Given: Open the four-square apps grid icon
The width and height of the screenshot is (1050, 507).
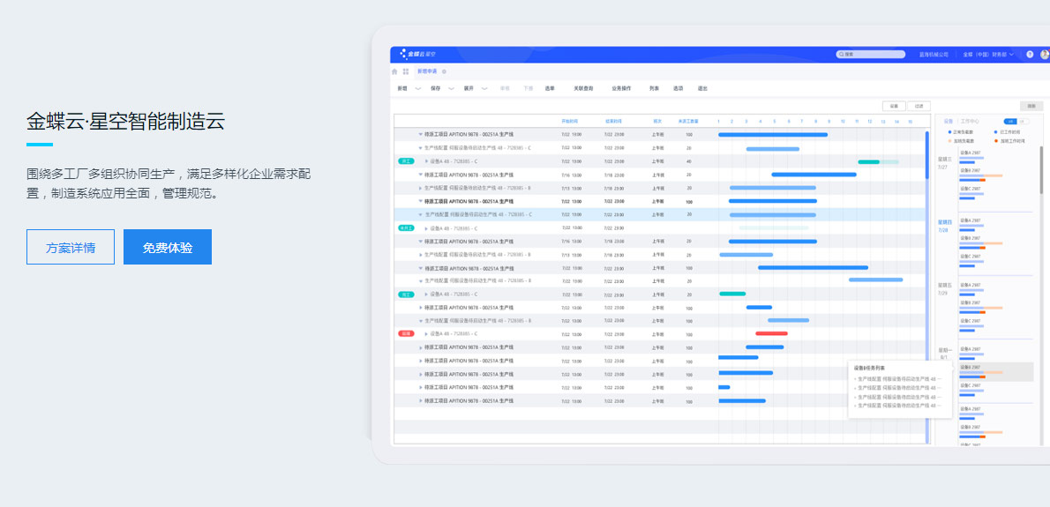Looking at the screenshot, I should 406,71.
